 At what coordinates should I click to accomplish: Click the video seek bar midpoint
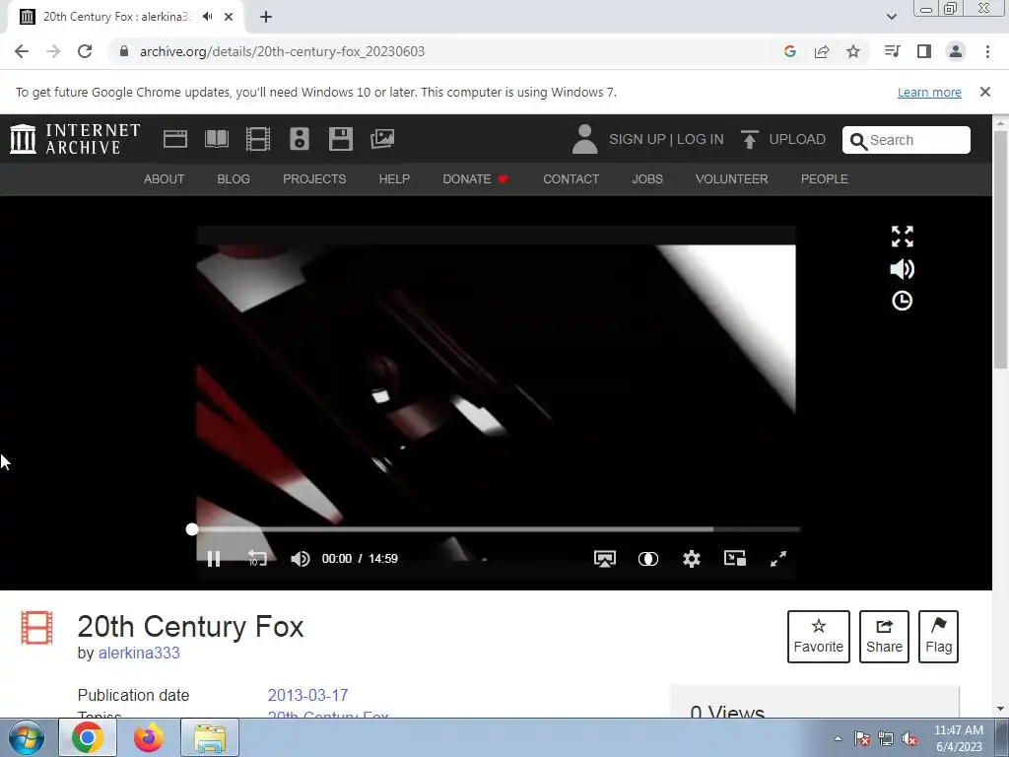[496, 529]
